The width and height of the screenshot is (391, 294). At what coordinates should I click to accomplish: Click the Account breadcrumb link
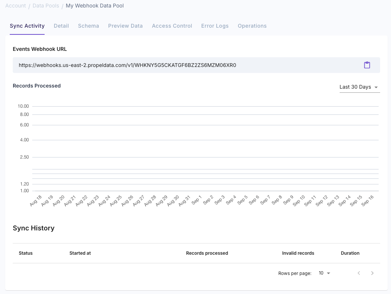click(15, 6)
